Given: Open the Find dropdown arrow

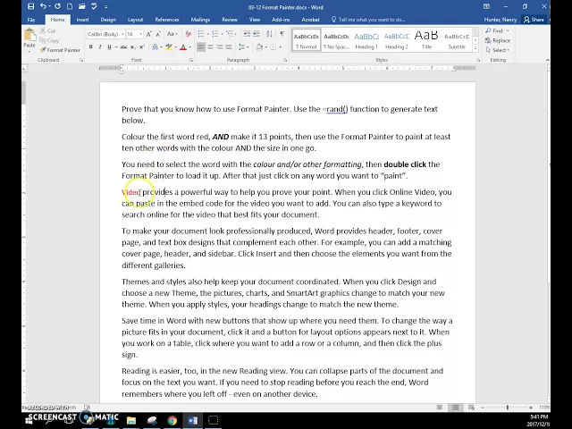Looking at the screenshot, I should 508,31.
